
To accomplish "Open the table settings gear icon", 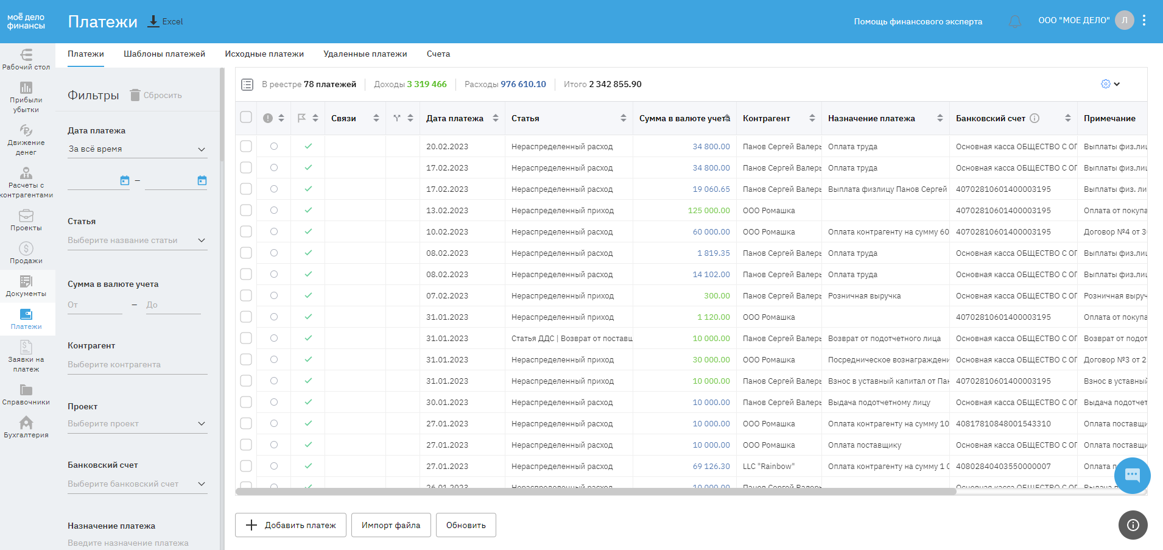I will pyautogui.click(x=1106, y=84).
